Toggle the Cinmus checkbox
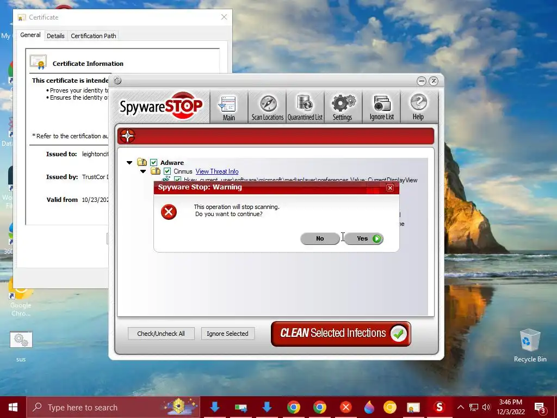This screenshot has height=418, width=557. pos(167,171)
